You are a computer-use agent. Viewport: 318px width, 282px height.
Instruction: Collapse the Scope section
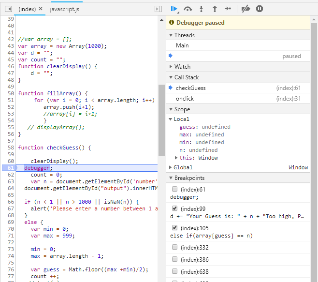(x=171, y=109)
